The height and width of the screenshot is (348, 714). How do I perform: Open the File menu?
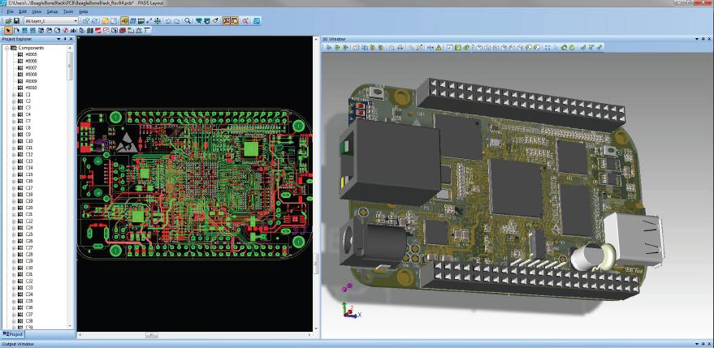11,12
